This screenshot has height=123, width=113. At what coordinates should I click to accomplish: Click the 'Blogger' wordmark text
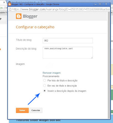tap(30, 16)
